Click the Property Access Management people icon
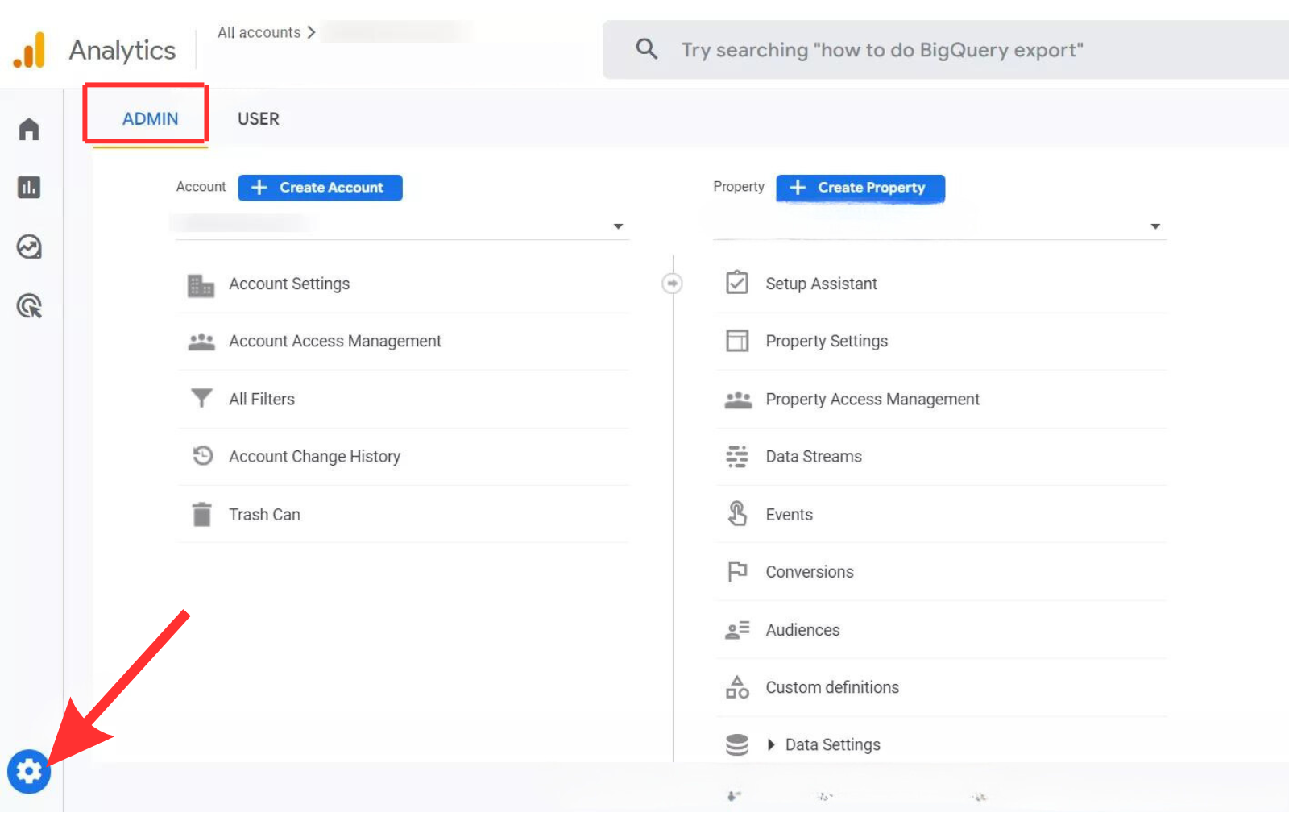Image resolution: width=1289 pixels, height=825 pixels. pos(738,400)
